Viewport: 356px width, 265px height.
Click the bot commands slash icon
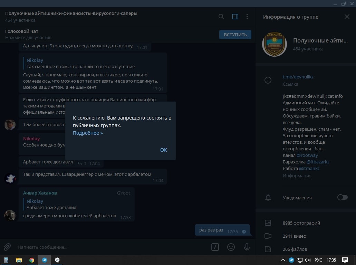(215, 247)
